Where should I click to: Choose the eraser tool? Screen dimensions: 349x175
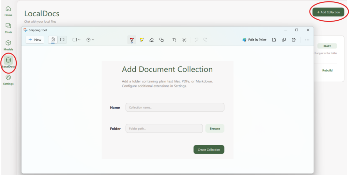pyautogui.click(x=152, y=40)
